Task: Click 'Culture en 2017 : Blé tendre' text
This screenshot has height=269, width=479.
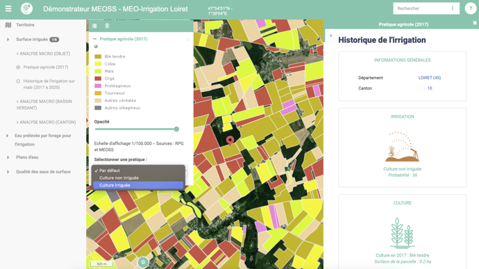Action: click(x=403, y=255)
